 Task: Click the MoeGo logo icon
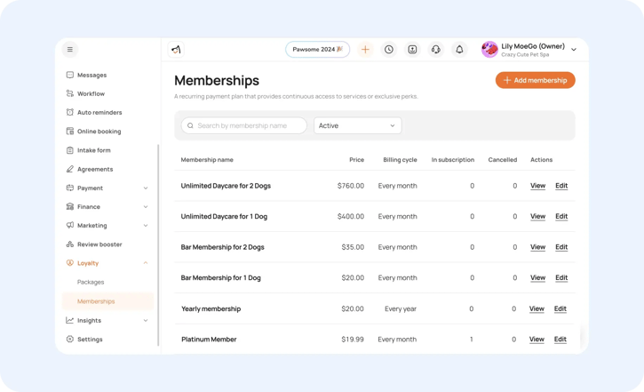pyautogui.click(x=176, y=50)
